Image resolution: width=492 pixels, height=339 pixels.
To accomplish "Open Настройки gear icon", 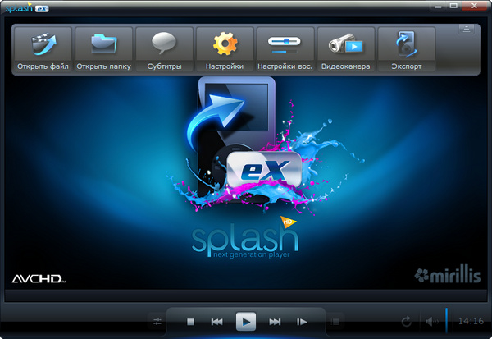I will point(224,49).
